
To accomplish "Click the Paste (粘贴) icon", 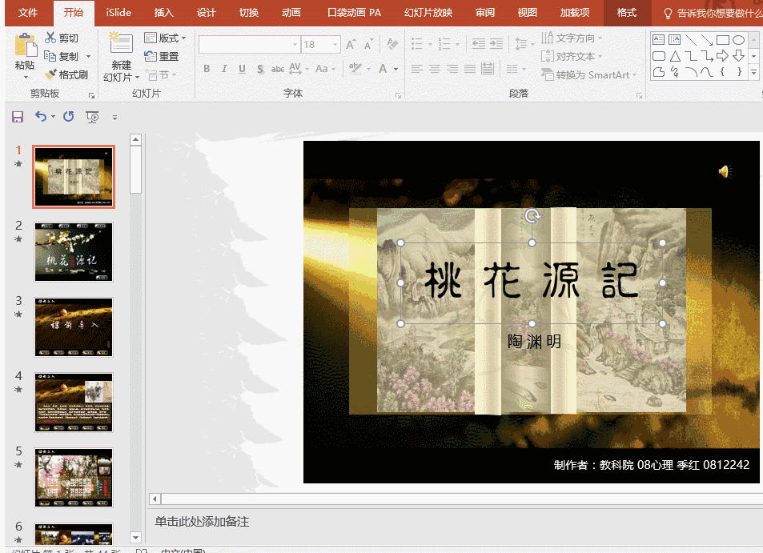I will click(26, 46).
